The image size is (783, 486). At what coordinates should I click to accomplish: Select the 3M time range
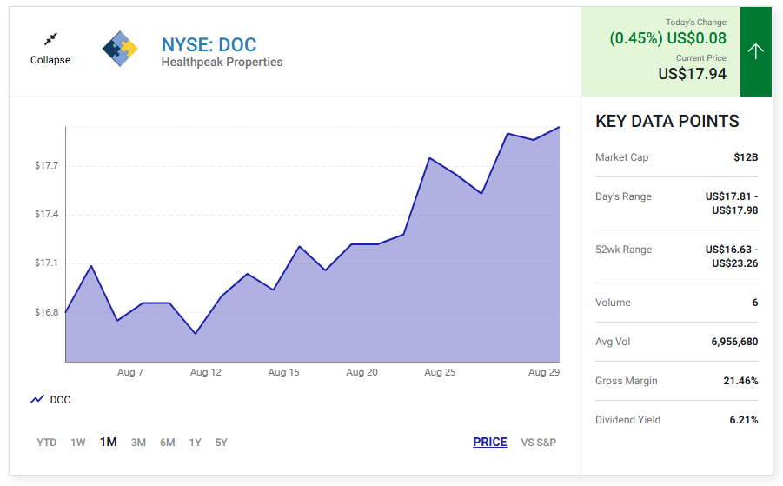coord(138,443)
